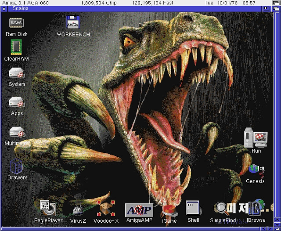Screen dimensions: 281x231
Task: Open the Voodoo-X archive icon
Action: pyautogui.click(x=106, y=208)
